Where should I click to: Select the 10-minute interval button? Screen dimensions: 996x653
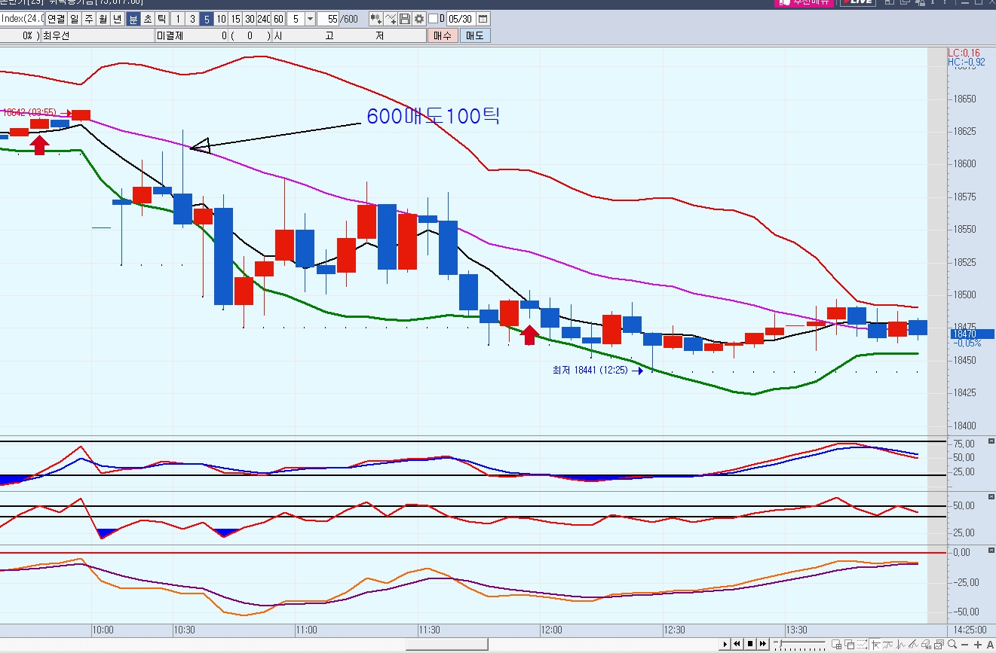(x=221, y=19)
